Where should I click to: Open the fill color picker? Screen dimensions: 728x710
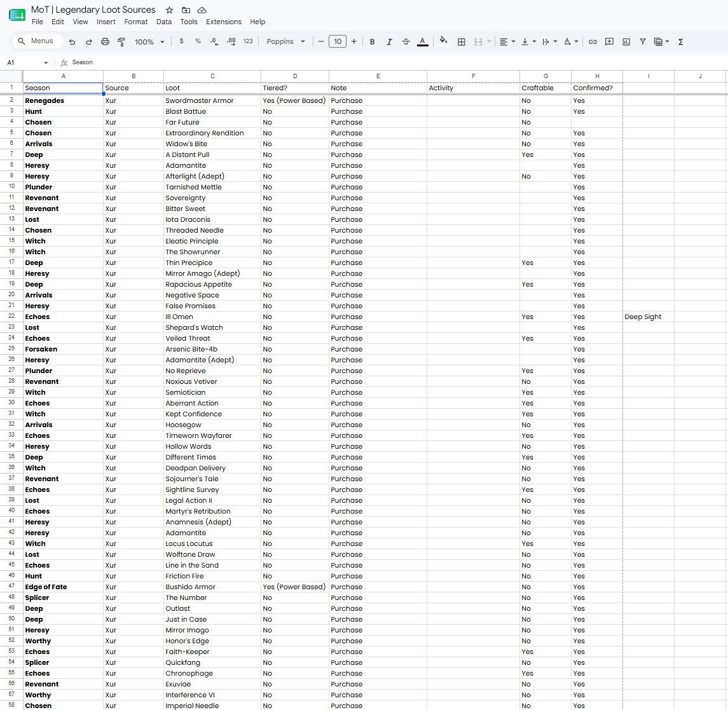[x=443, y=41]
